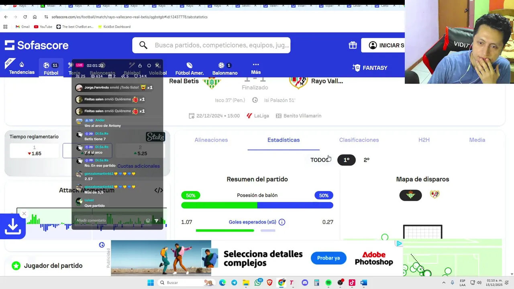Screen dimensions: 514x289
Task: Open Spotify from the taskbar
Action: click(328, 283)
